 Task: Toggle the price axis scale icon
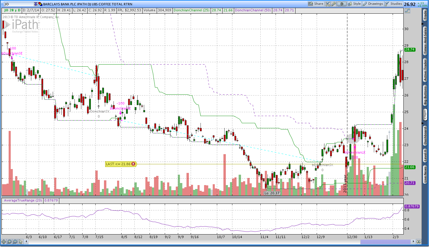point(407,10)
